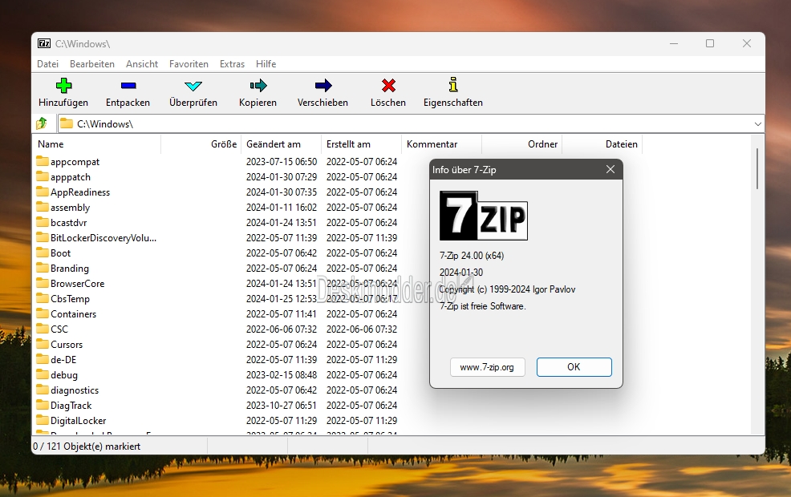The width and height of the screenshot is (791, 497).
Task: Sort by the Geändert am column header
Action: click(282, 144)
